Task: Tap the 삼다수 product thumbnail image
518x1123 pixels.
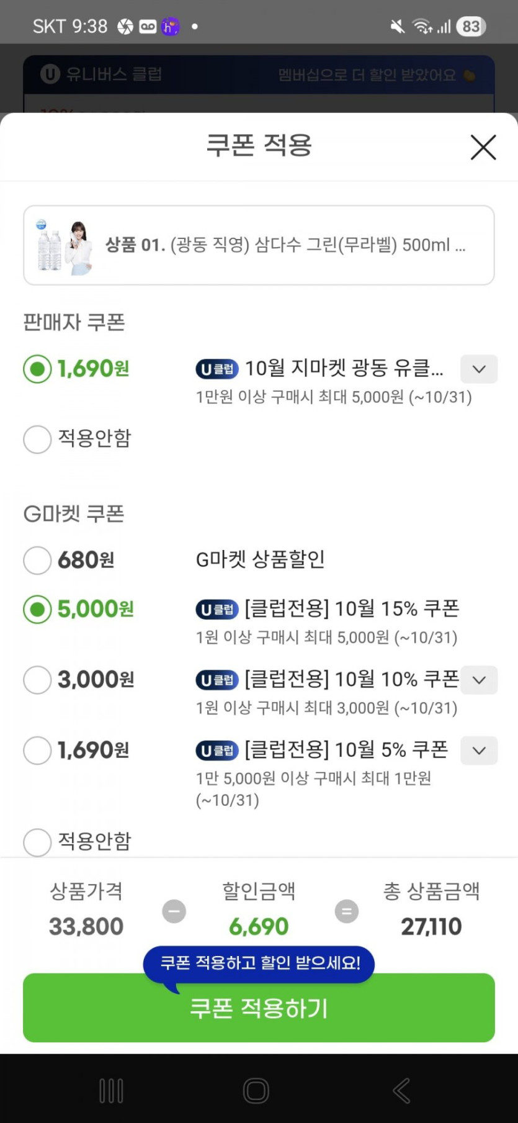Action: [65, 246]
